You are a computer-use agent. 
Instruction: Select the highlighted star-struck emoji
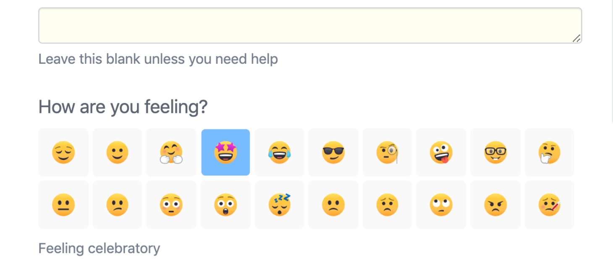click(225, 152)
